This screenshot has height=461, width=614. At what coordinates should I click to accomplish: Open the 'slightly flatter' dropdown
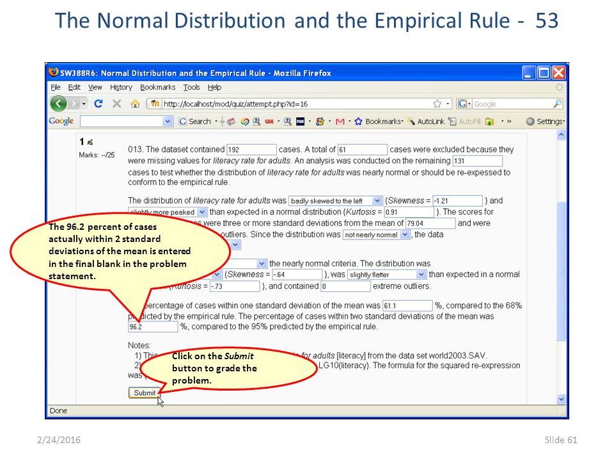tap(421, 275)
